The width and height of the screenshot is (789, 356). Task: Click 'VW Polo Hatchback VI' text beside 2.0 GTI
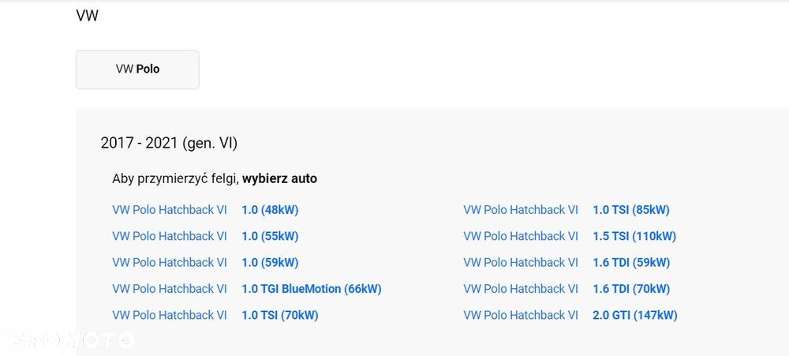(521, 316)
